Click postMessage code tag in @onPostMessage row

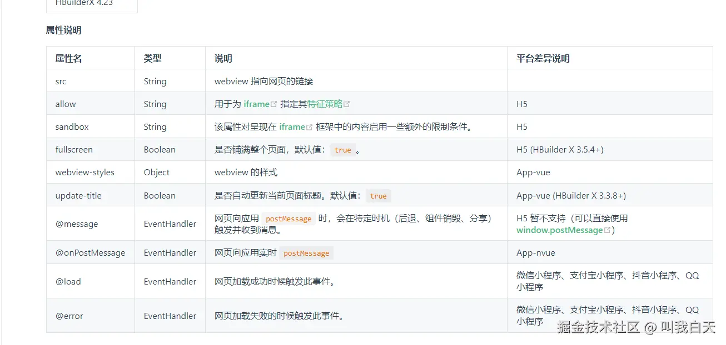coord(306,253)
